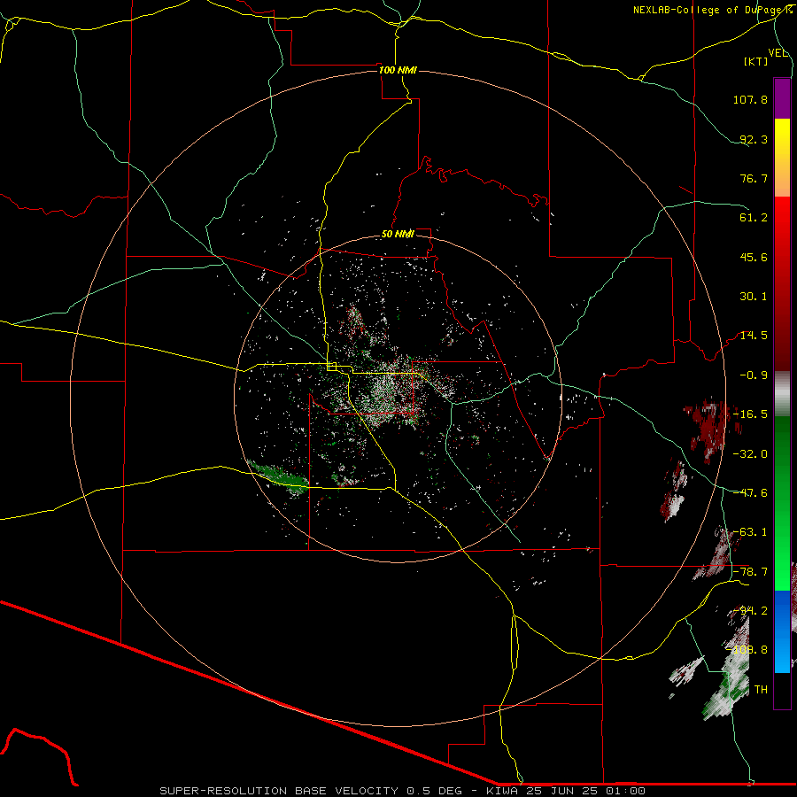Screen dimensions: 797x797
Task: Click the VEL product label
Action: (778, 53)
